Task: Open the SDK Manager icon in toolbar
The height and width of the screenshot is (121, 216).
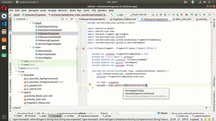Action: pyautogui.click(x=204, y=15)
